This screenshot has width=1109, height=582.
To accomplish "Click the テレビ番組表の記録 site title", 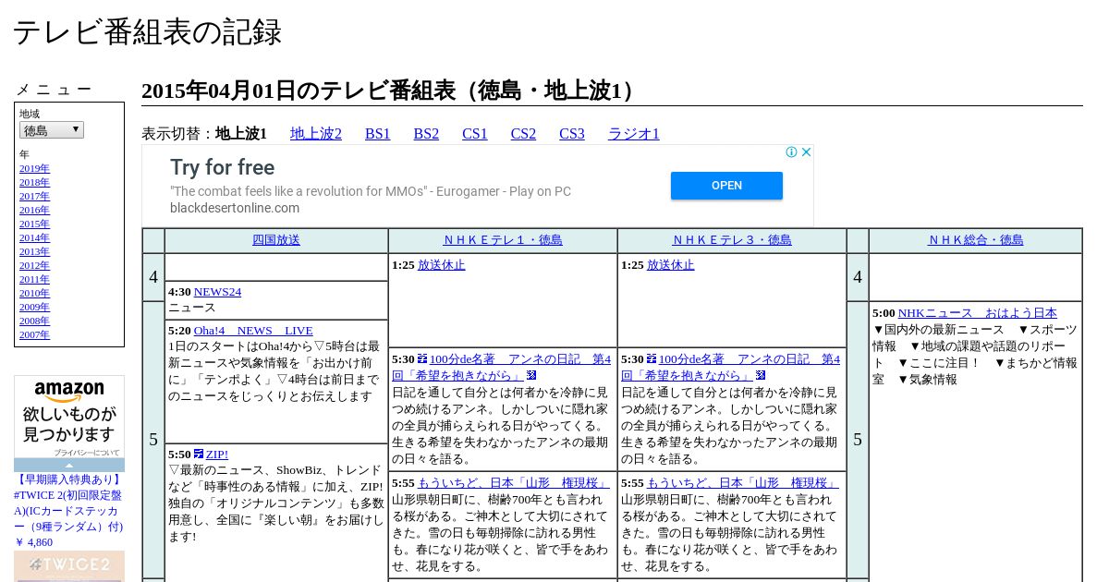I will (x=147, y=32).
